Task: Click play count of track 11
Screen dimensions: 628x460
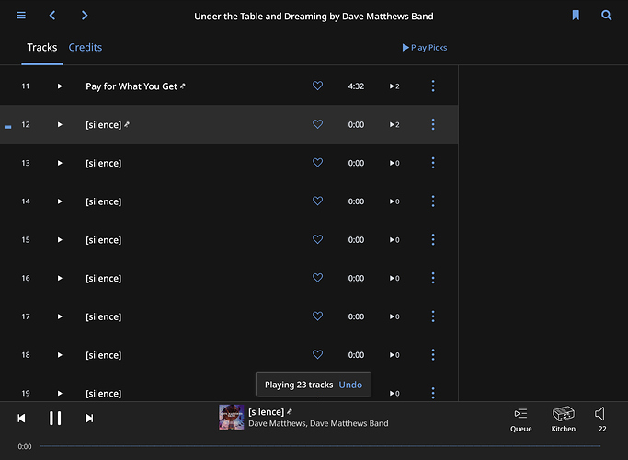Action: (x=394, y=86)
